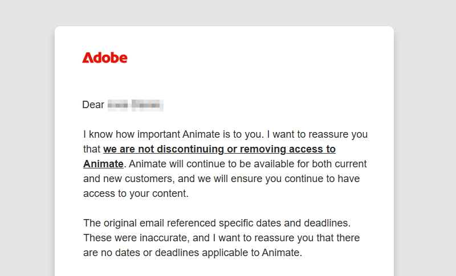Click the phrase "access to your content."
This screenshot has width=456, height=276.
[x=136, y=193]
